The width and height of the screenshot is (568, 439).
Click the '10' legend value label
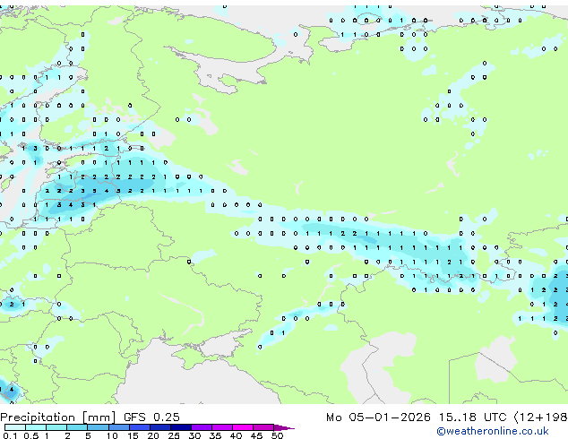pyautogui.click(x=112, y=435)
